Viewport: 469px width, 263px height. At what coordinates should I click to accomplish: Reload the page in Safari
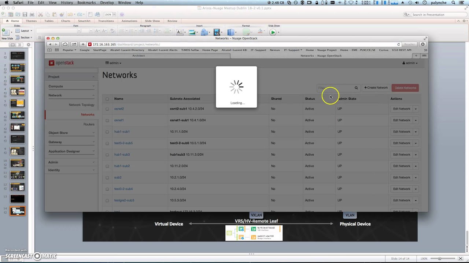[x=399, y=44]
